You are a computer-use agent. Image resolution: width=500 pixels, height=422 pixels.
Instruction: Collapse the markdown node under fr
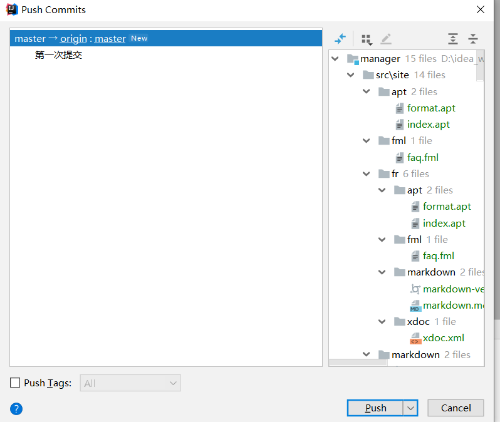click(x=382, y=272)
